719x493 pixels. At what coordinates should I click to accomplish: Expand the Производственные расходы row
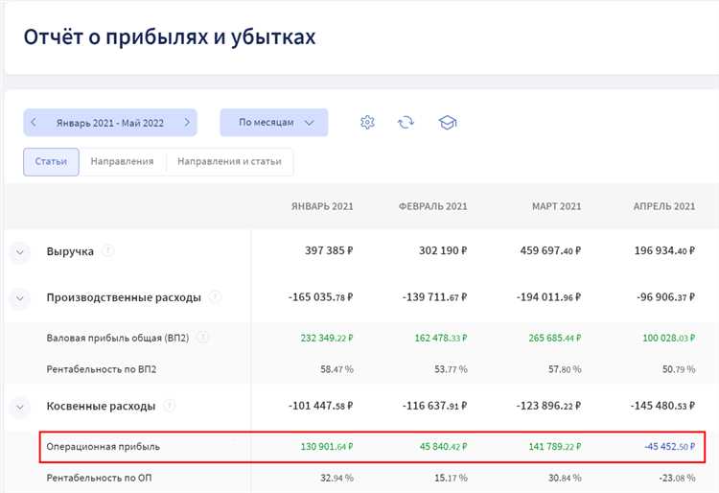click(20, 298)
